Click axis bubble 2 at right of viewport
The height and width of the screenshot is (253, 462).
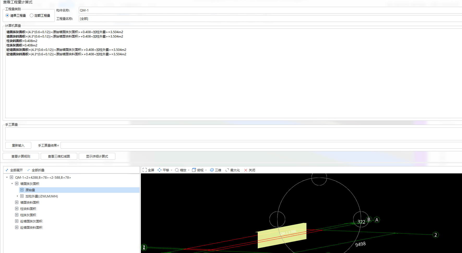click(x=436, y=235)
